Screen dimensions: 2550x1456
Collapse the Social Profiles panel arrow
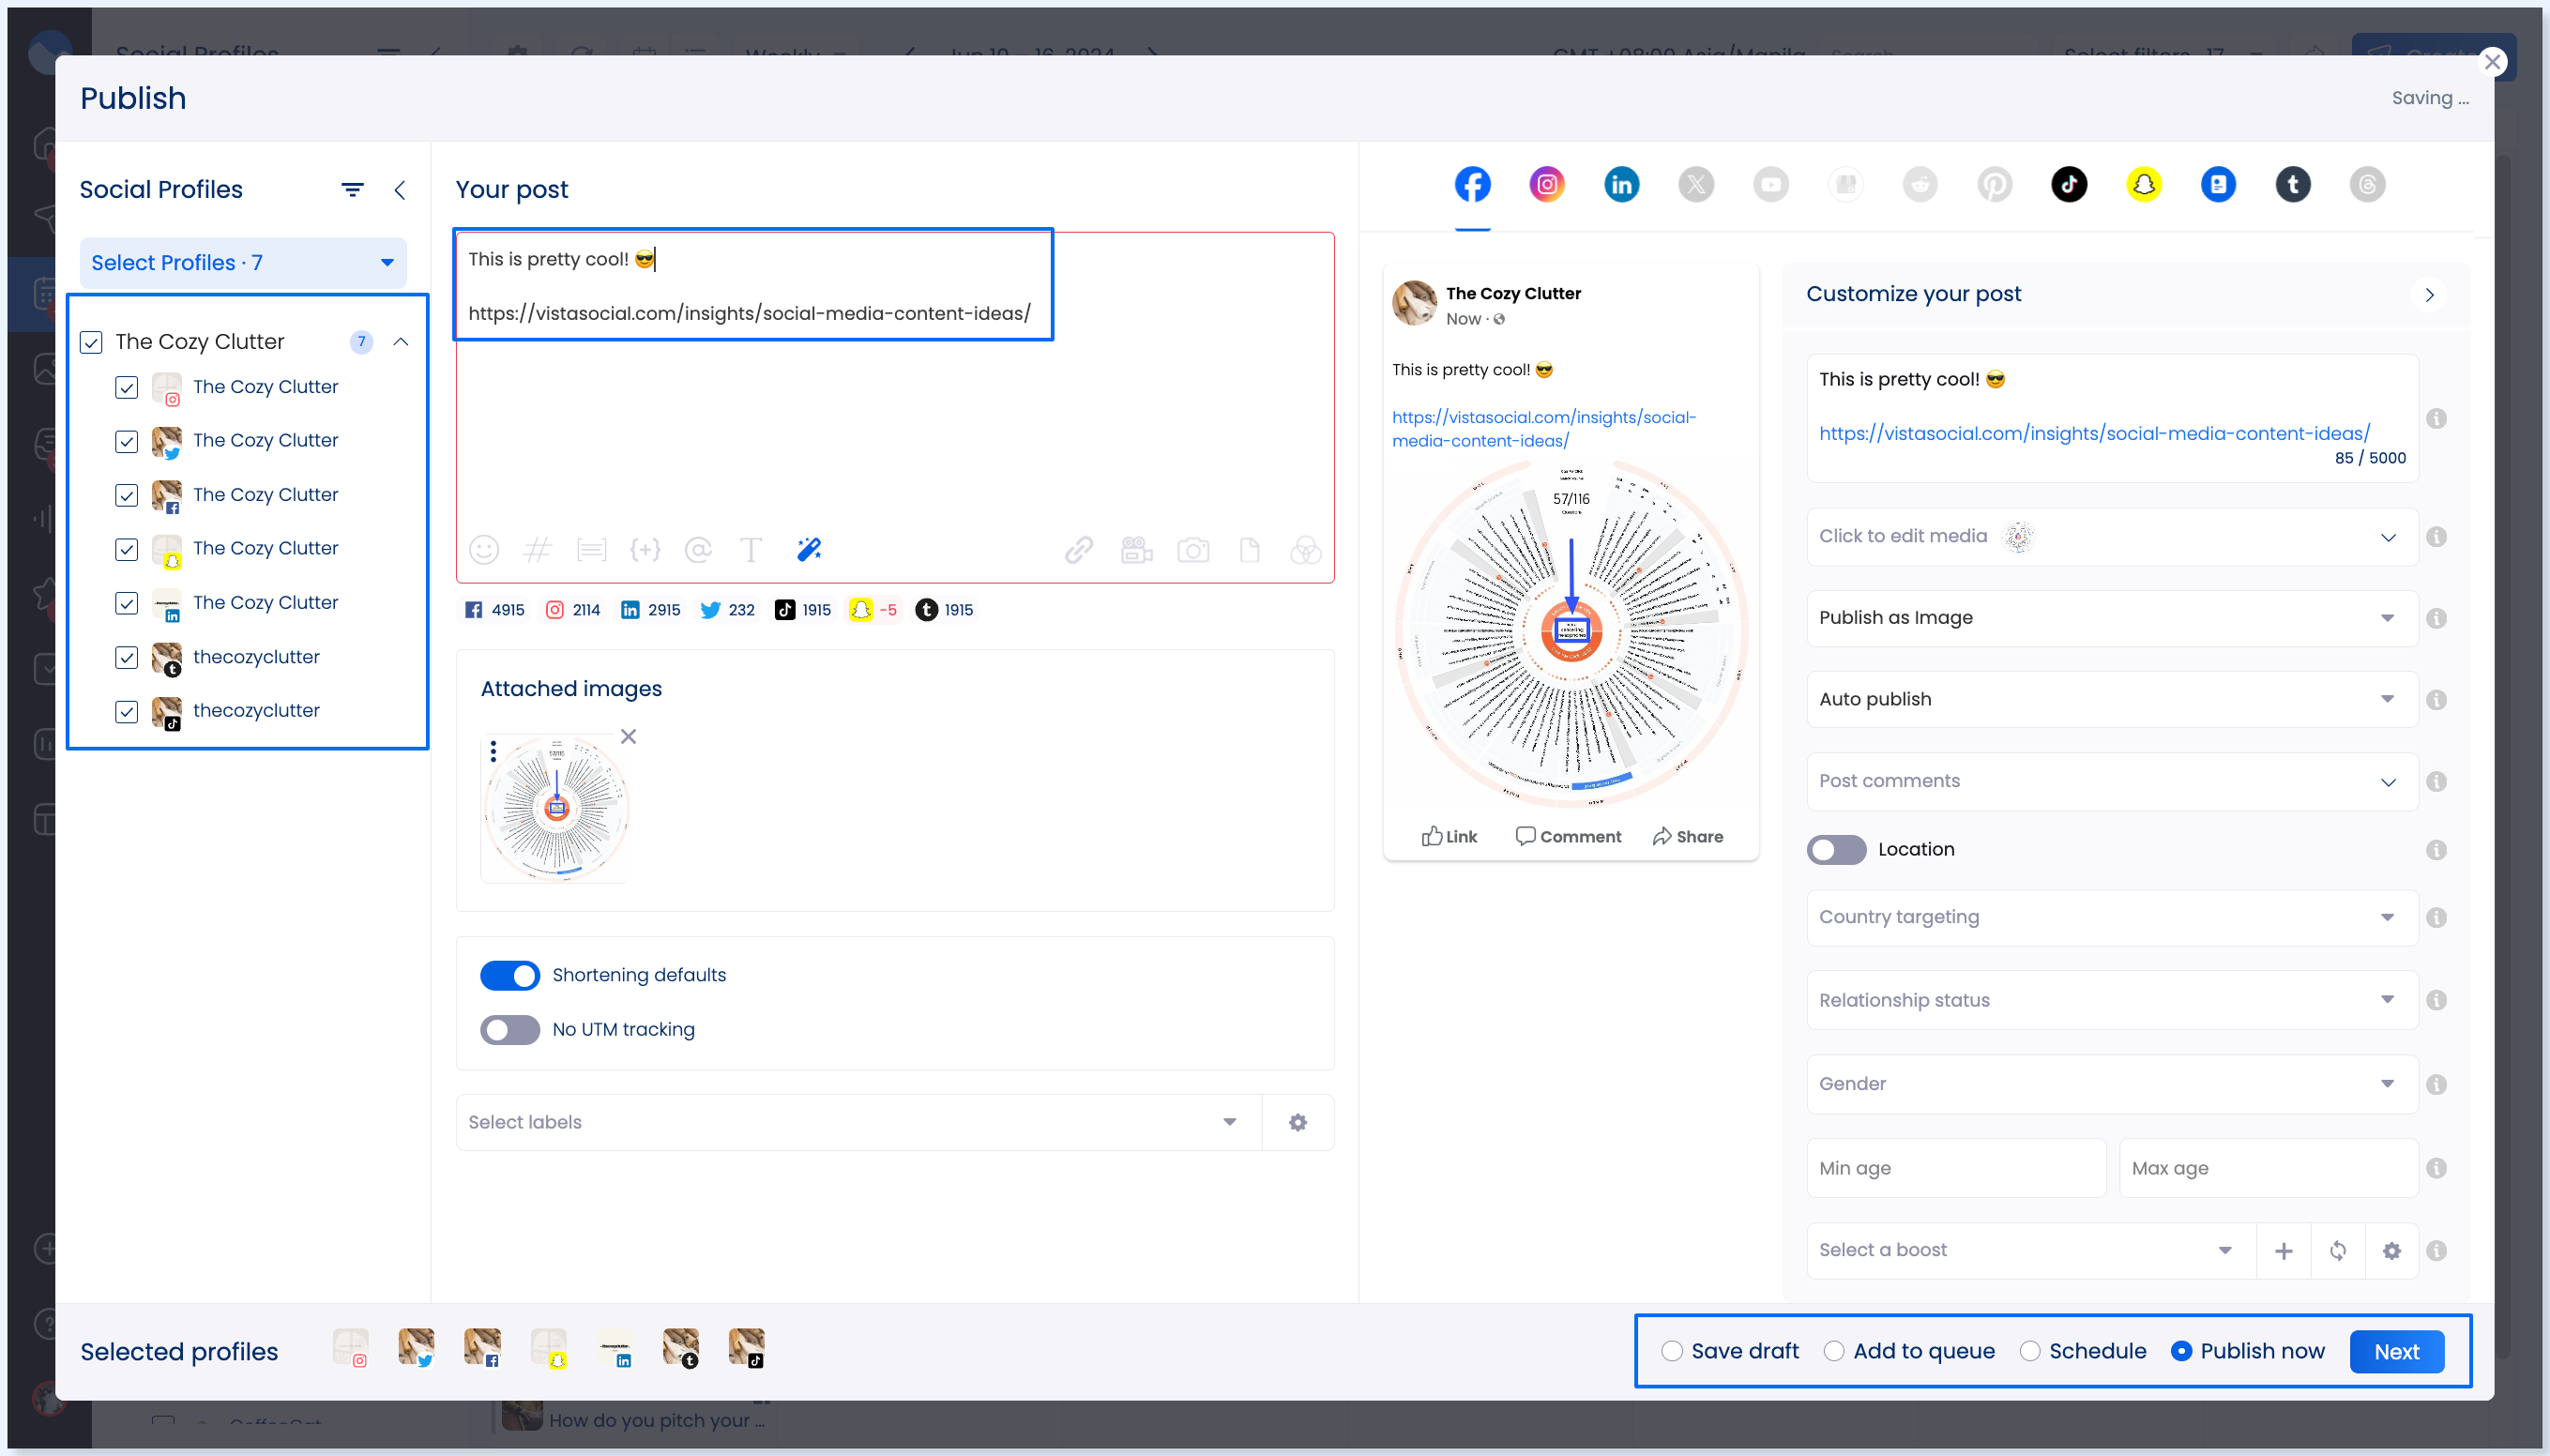click(400, 190)
